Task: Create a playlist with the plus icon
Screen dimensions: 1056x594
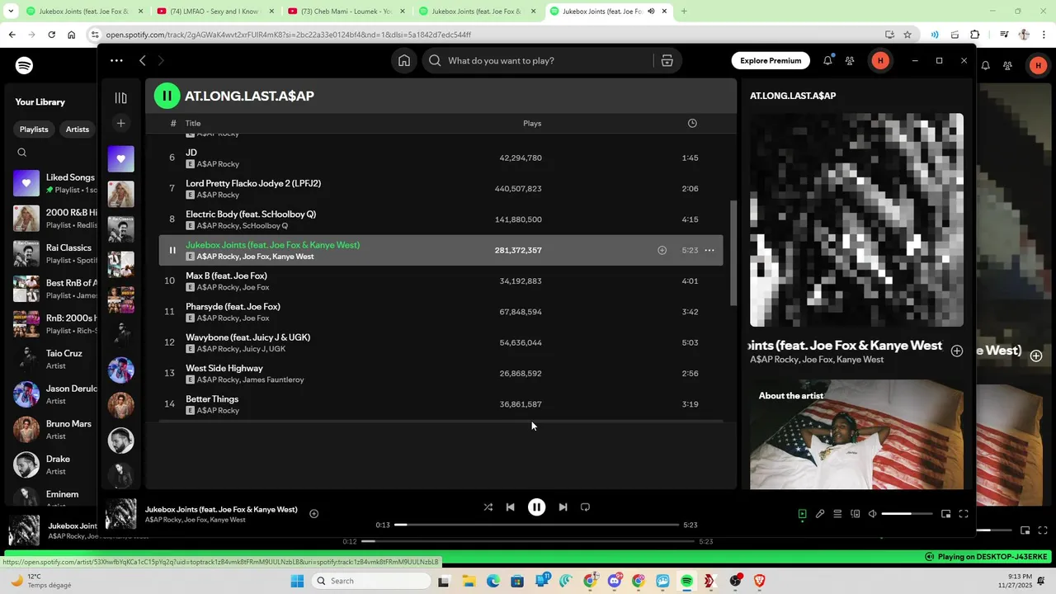Action: pos(120,123)
